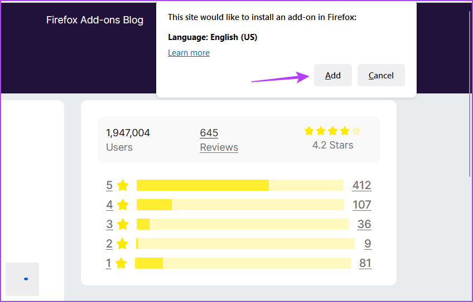
Task: Cancel the add-on installation prompt
Action: click(381, 75)
